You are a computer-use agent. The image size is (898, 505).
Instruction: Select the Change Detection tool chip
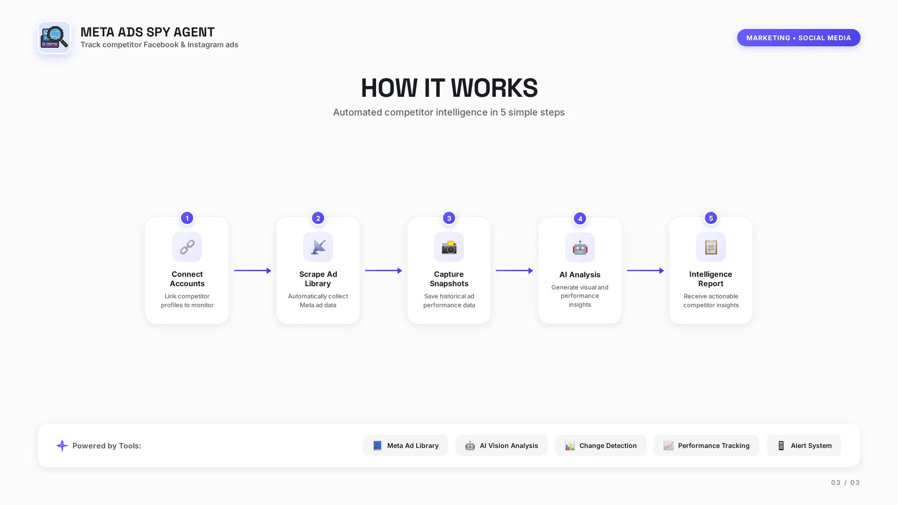point(601,446)
